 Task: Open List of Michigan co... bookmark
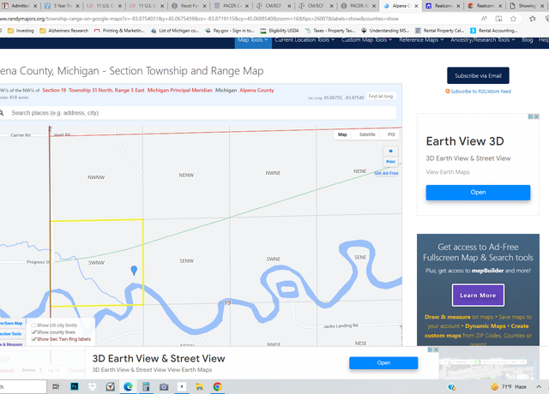tap(175, 31)
